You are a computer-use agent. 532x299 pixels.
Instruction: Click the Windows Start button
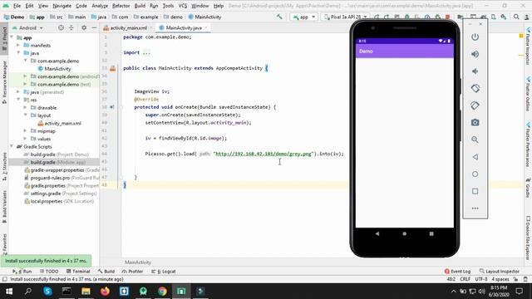(x=9, y=292)
